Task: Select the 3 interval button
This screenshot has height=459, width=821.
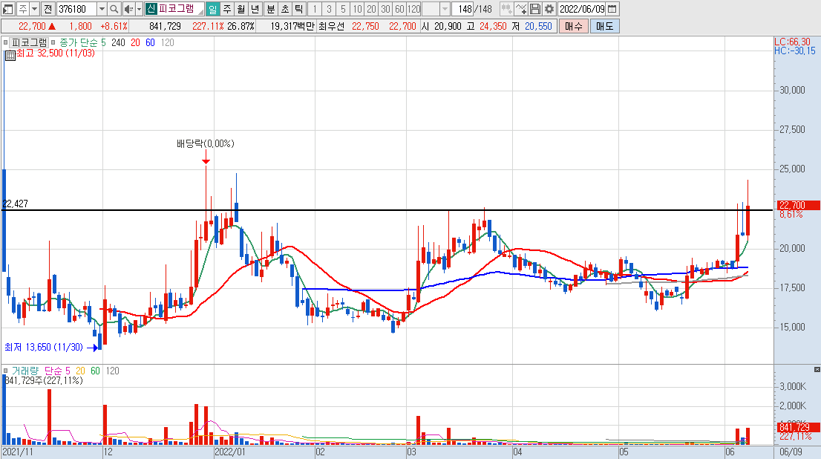Action: pos(329,9)
